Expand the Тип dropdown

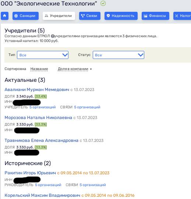[43, 55]
